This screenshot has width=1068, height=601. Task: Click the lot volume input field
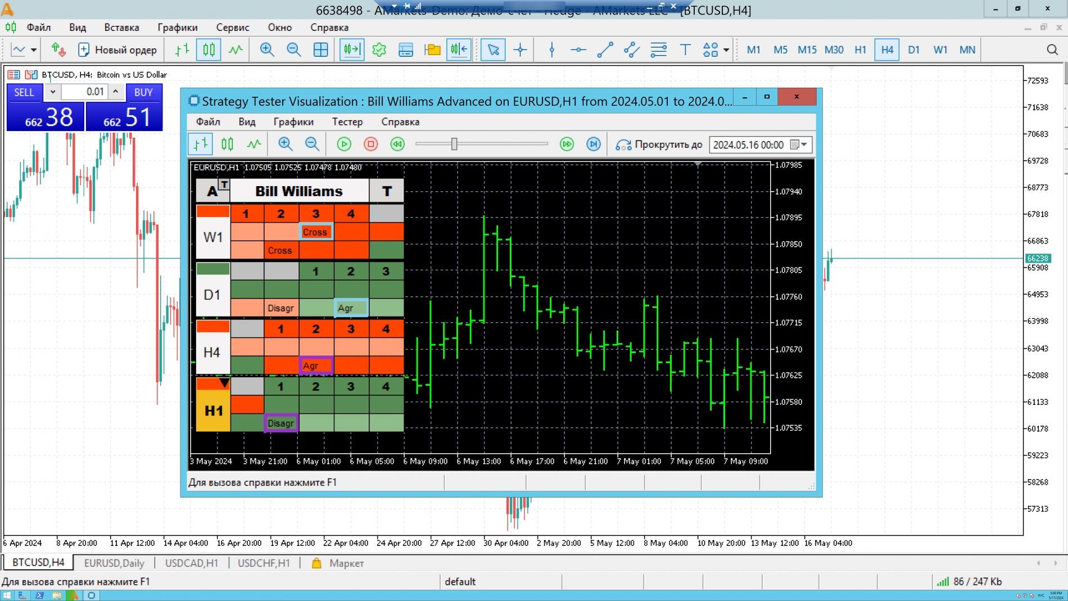84,92
